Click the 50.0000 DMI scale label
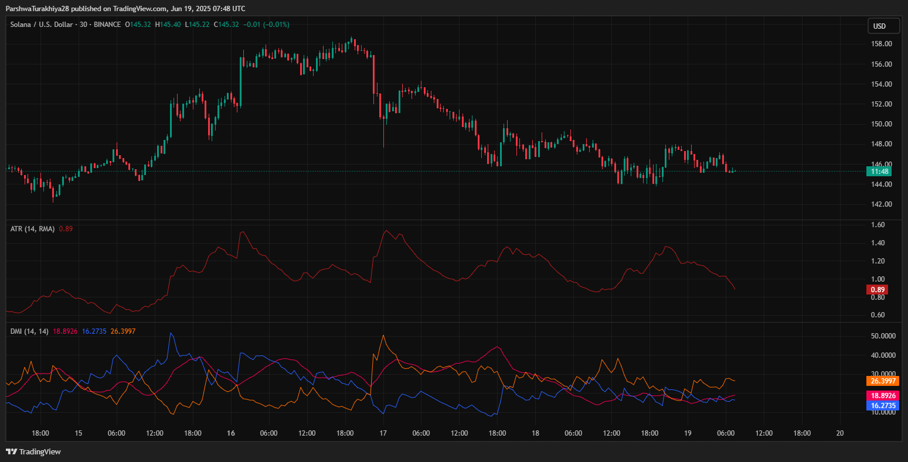Image resolution: width=908 pixels, height=462 pixels. click(882, 337)
